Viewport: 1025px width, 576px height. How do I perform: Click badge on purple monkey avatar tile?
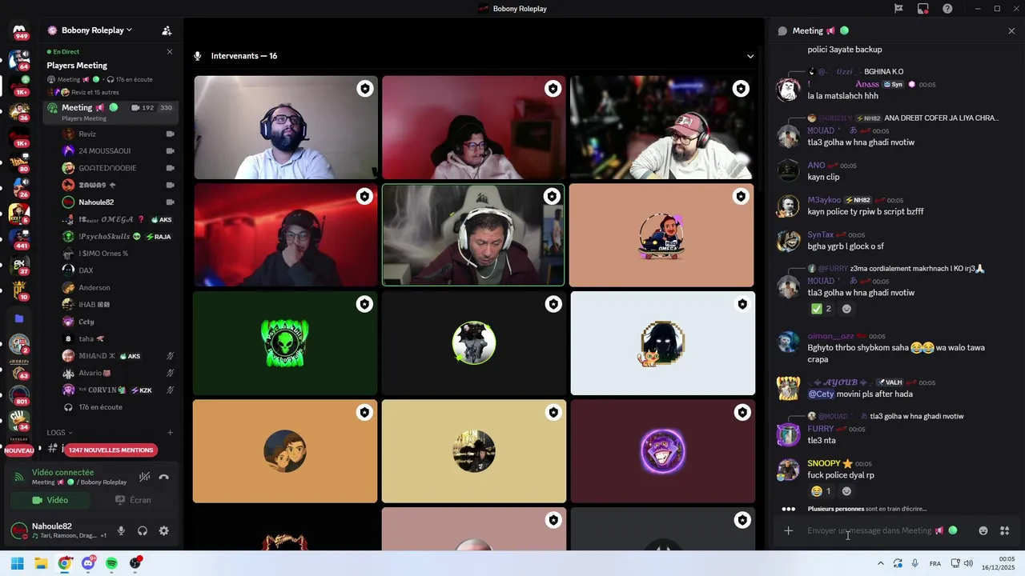coord(742,412)
